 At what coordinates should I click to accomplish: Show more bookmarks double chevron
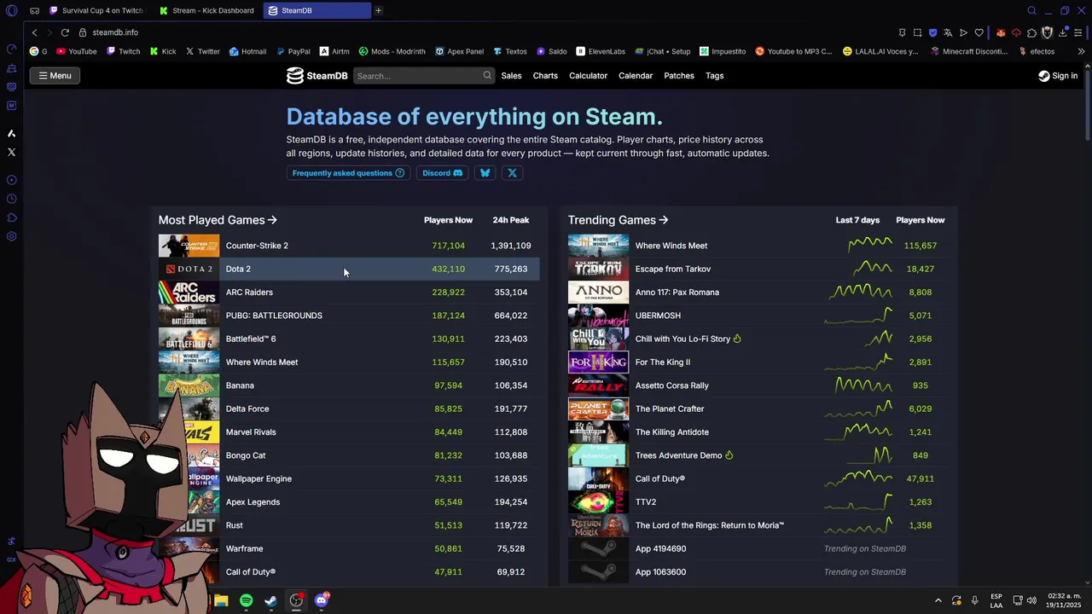click(x=1081, y=51)
